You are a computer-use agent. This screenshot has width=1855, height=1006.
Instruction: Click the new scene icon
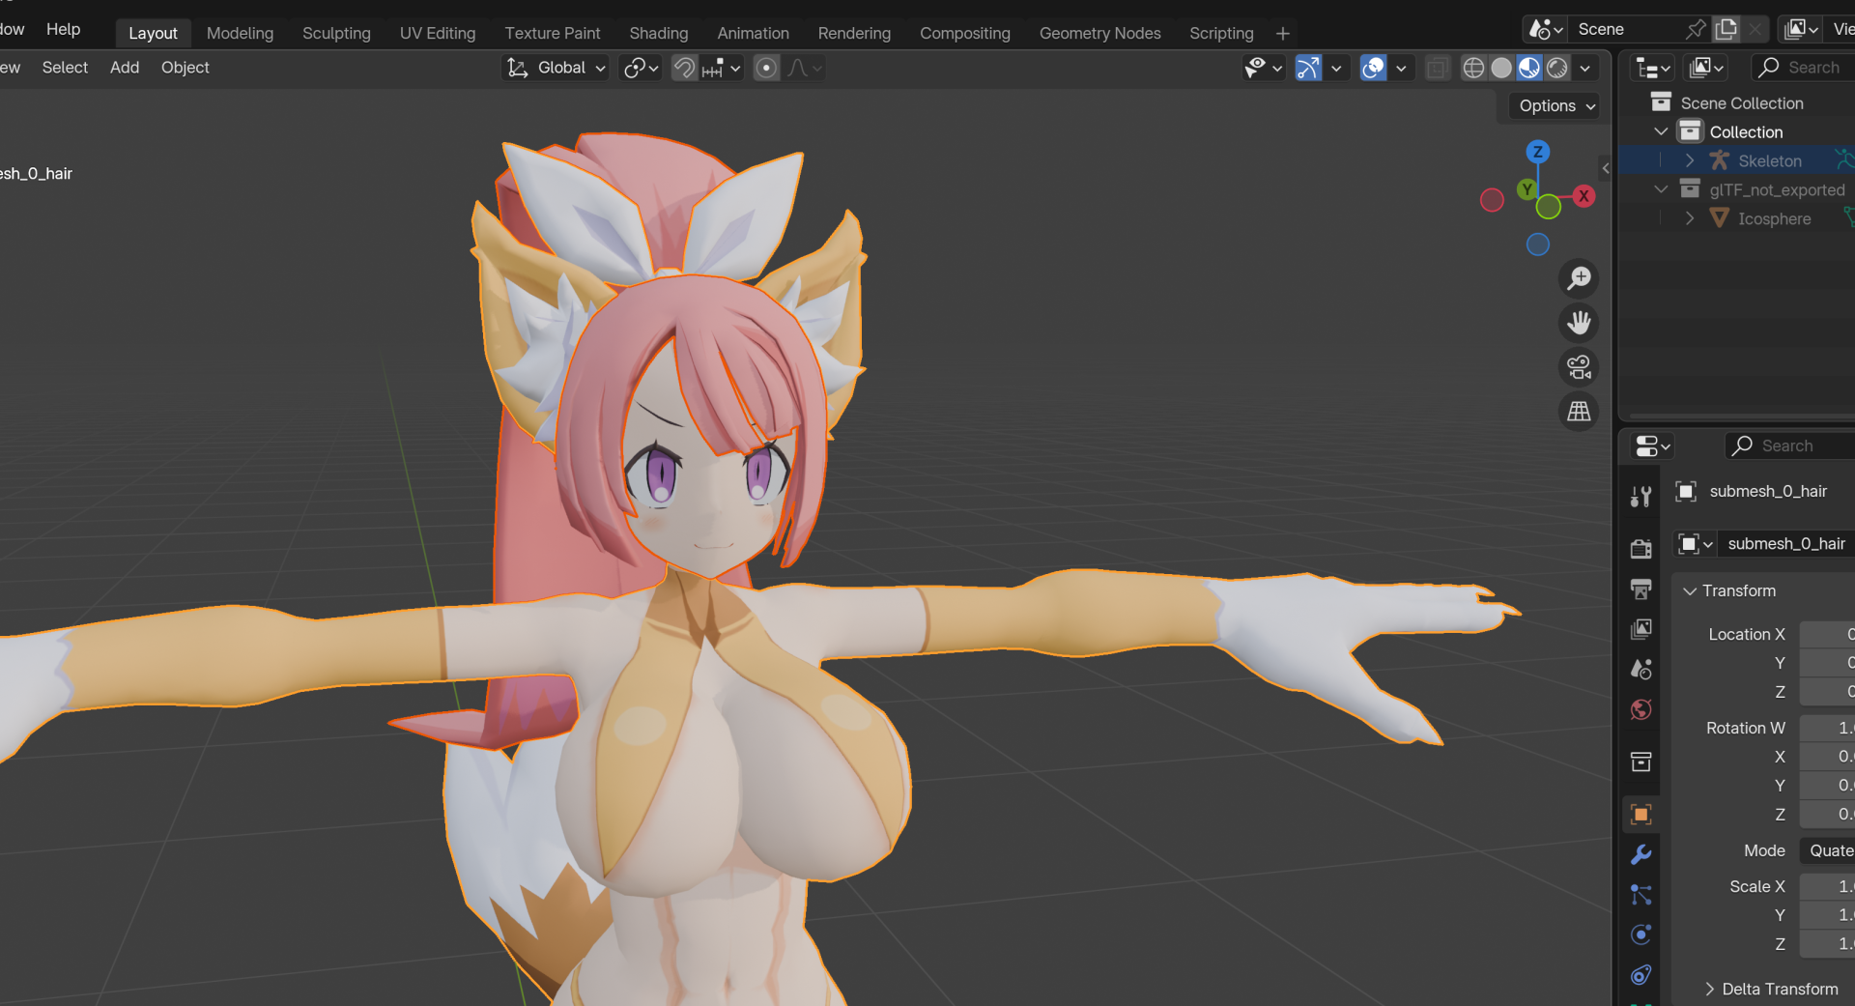(1727, 29)
